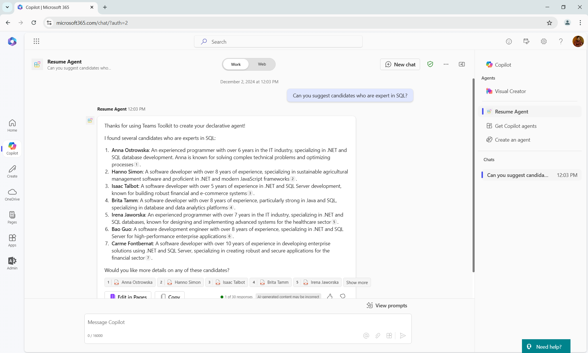
Task: Open the browser tab search dropdown
Action: tap(7, 7)
